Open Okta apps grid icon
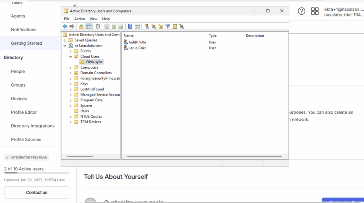The image size is (364, 203). [x=315, y=11]
